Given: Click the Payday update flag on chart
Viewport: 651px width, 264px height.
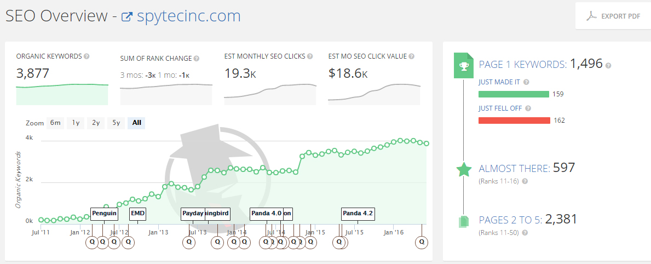Looking at the screenshot, I should tap(193, 214).
